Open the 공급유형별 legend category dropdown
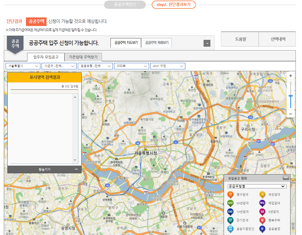The image size is (302, 235). 257,186
